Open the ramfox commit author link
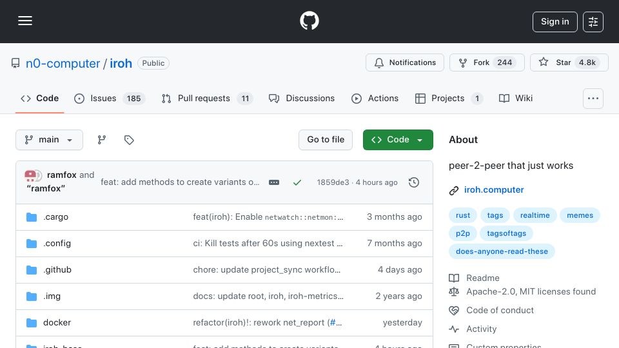Screen dimensions: 619x348 (62, 175)
